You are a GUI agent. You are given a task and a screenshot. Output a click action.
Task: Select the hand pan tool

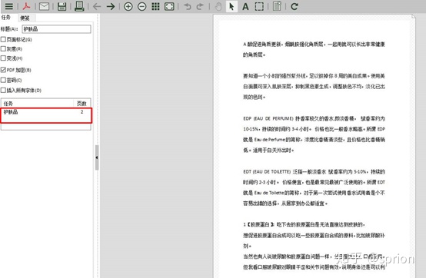tap(218, 6)
